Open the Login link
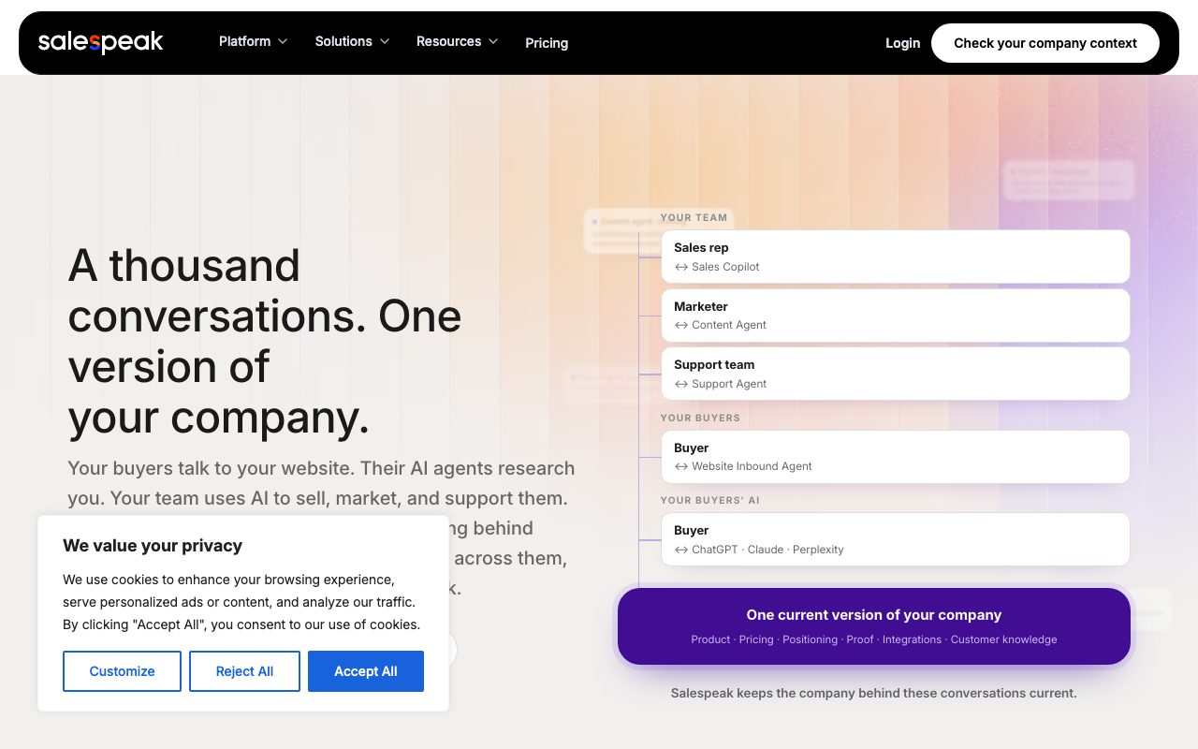 point(902,43)
